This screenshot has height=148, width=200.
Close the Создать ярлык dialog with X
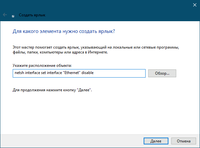pos(195,5)
